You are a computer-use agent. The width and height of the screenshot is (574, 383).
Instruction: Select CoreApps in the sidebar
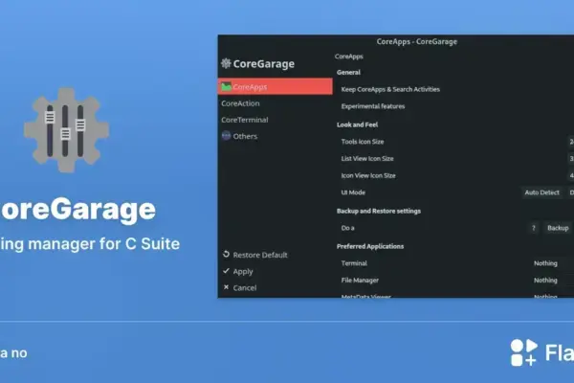275,86
